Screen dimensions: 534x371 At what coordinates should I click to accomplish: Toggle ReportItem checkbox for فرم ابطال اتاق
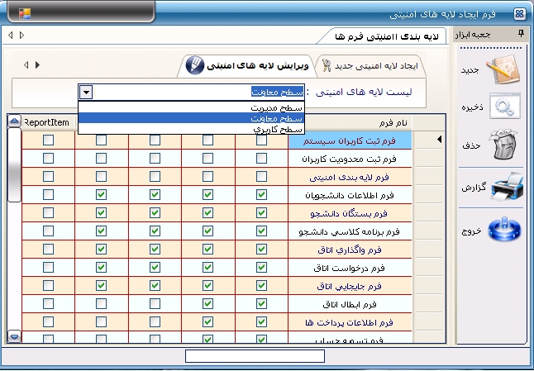click(49, 303)
